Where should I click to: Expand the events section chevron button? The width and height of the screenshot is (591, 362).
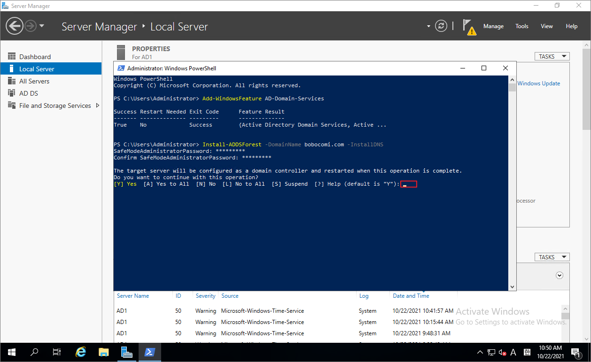pyautogui.click(x=560, y=275)
